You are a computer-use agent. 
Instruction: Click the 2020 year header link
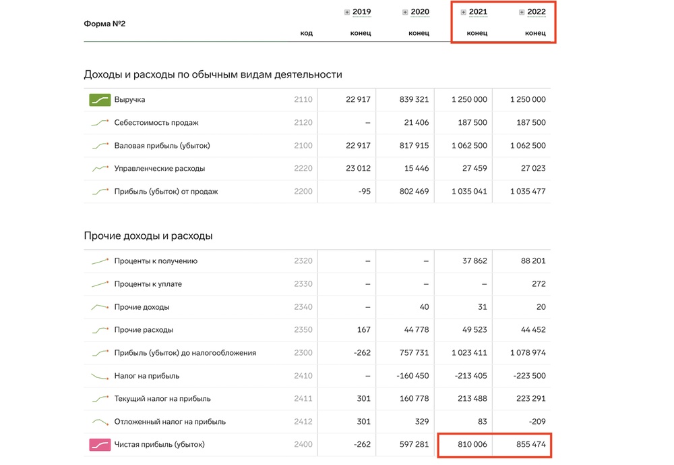(420, 12)
